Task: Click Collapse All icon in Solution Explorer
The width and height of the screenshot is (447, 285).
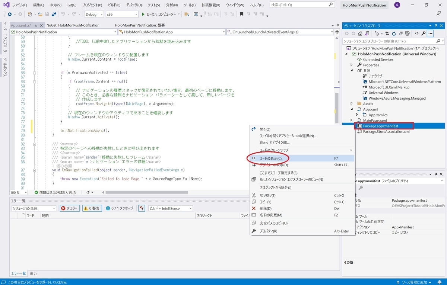Action: click(402, 33)
